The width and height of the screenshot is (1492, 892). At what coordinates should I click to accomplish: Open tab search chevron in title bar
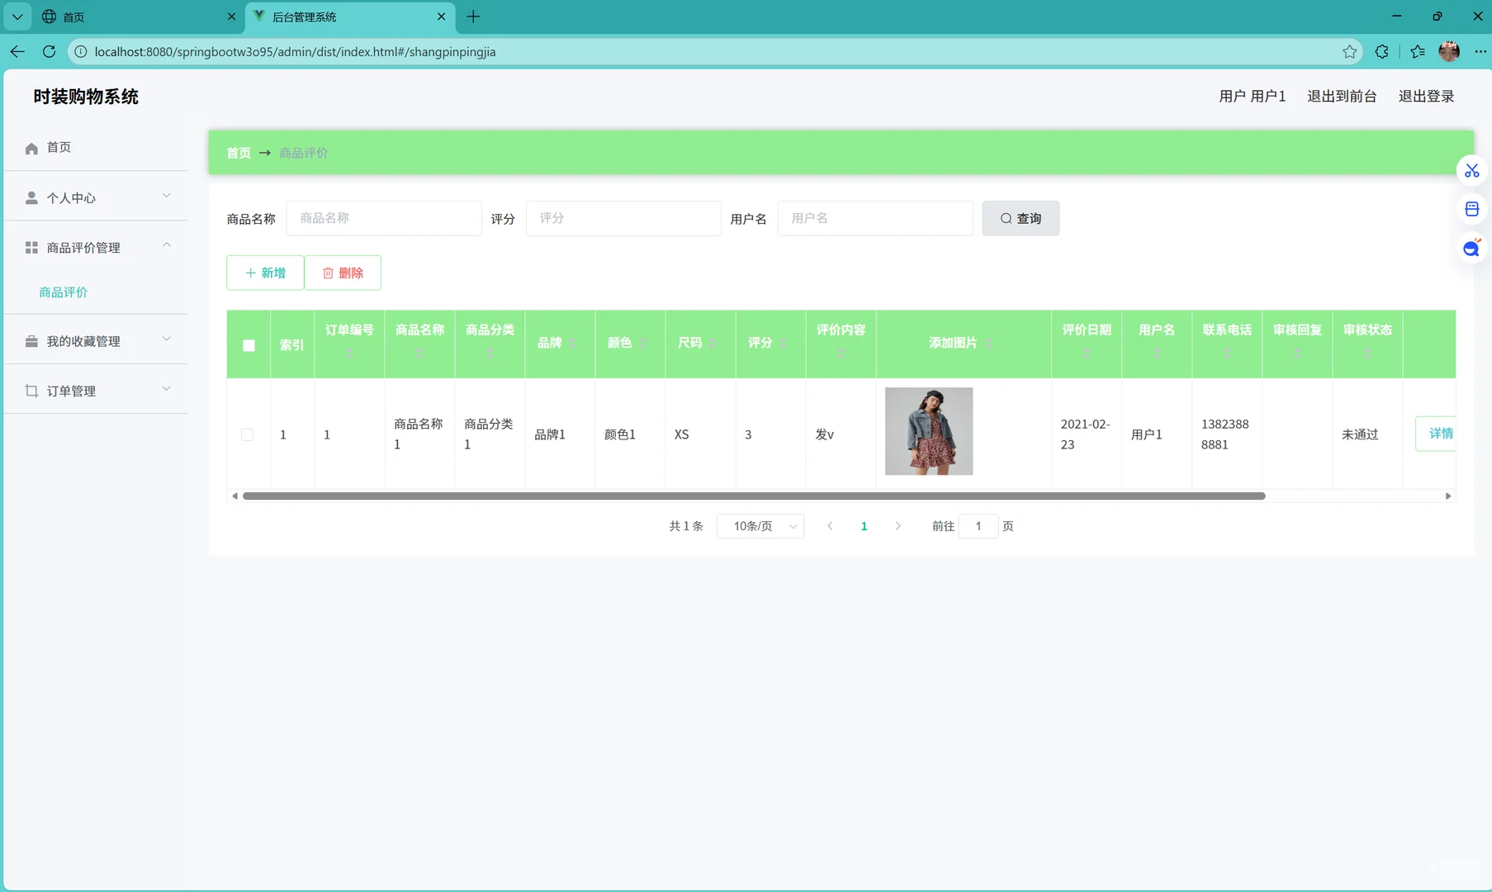tap(17, 17)
